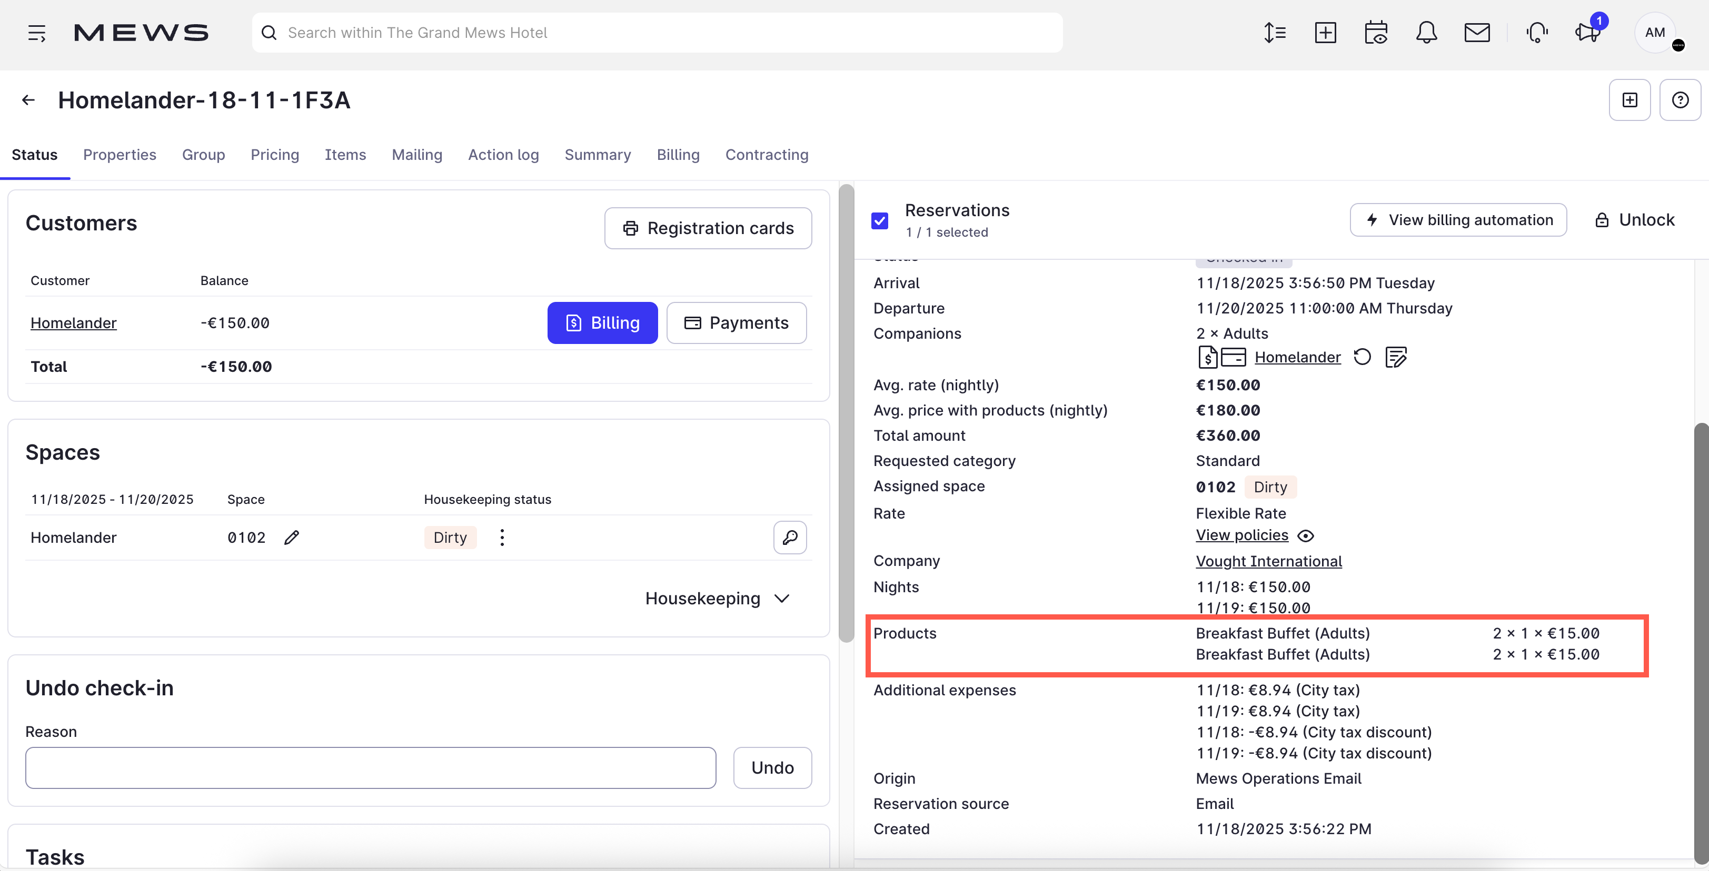Click the Mews logo
1709x871 pixels.
click(x=141, y=33)
